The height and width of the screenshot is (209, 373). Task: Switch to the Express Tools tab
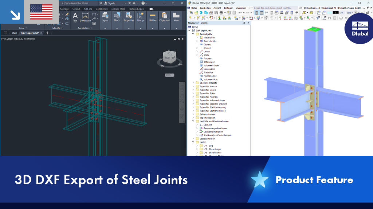[118, 9]
